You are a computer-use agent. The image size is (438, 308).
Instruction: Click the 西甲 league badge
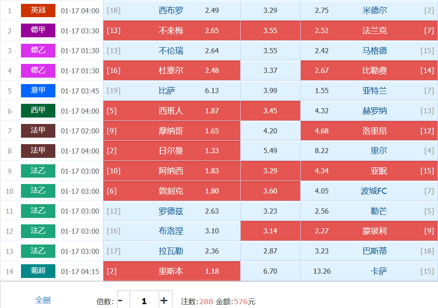click(38, 111)
